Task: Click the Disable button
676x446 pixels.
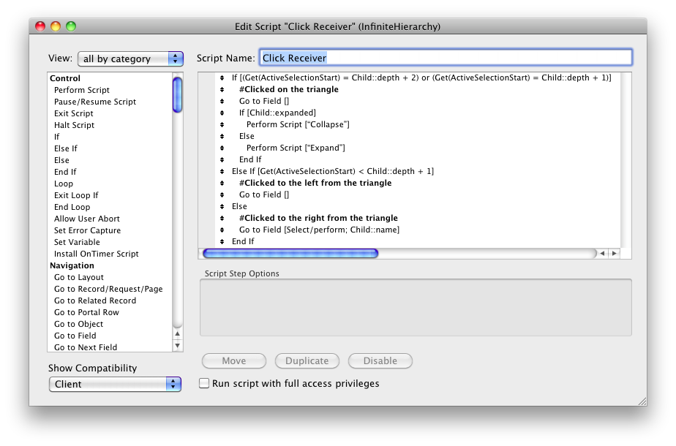Action: click(x=380, y=360)
